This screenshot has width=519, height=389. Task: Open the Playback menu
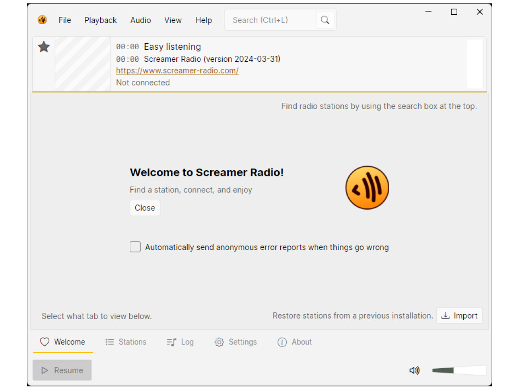pos(100,20)
